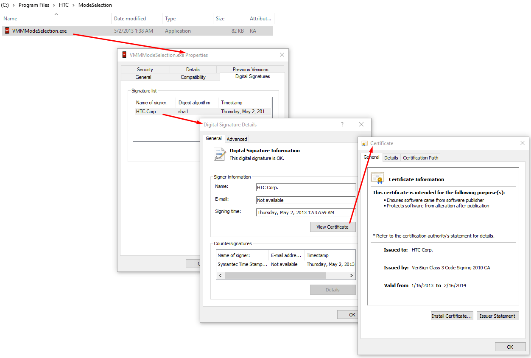Click the (C:) drive breadcrumb
The height and width of the screenshot is (358, 531).
(5, 5)
